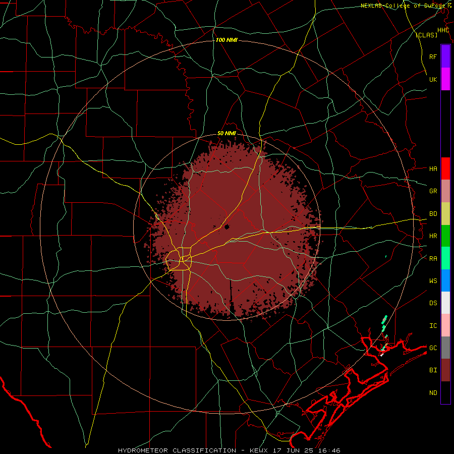Click the UK legend label

coord(433,79)
